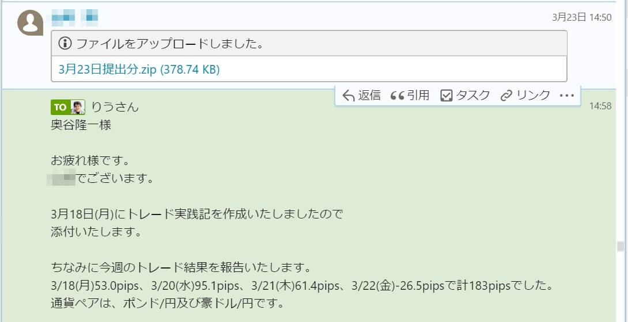Create a task via タスク button
The height and width of the screenshot is (322, 628).
pos(465,95)
